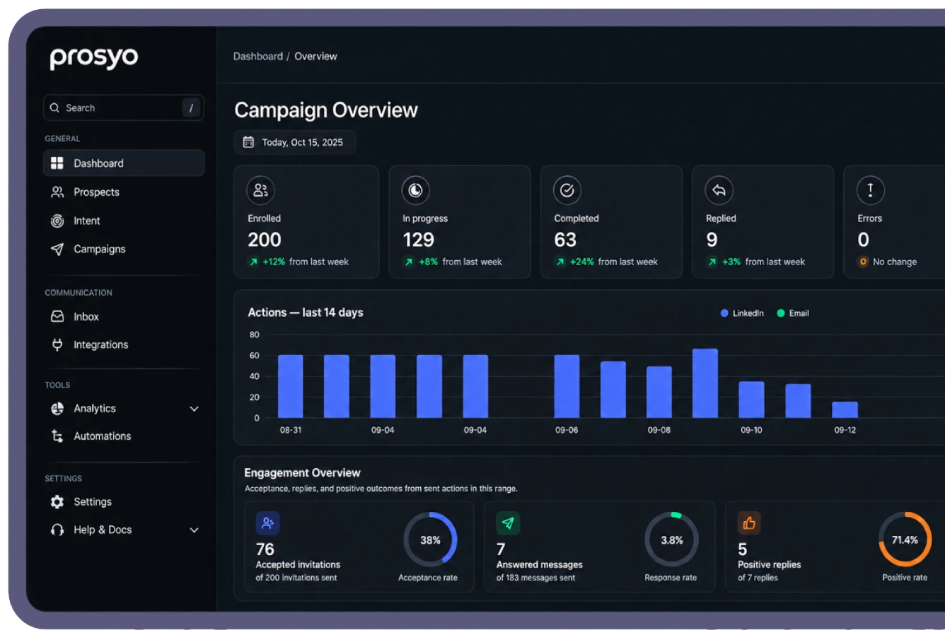Click the '+3% from last week' text
Image resolution: width=945 pixels, height=630 pixels.
(763, 262)
